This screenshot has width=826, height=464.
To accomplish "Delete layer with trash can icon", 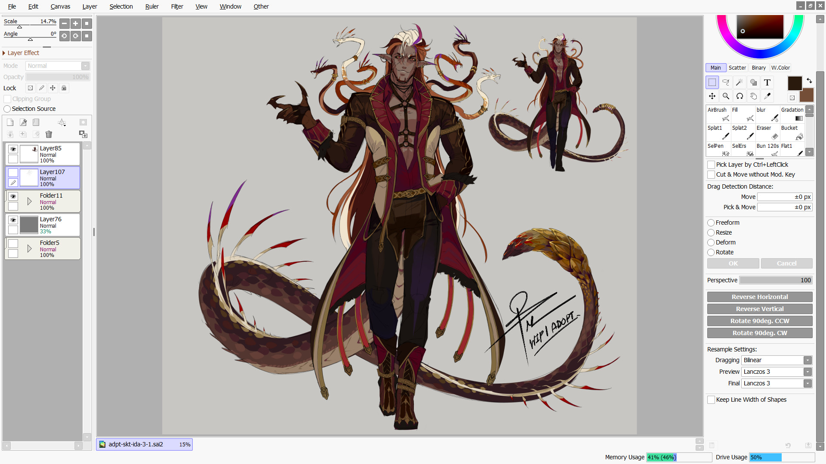I will pos(49,134).
